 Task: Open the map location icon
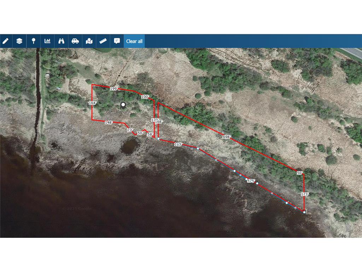pos(89,41)
